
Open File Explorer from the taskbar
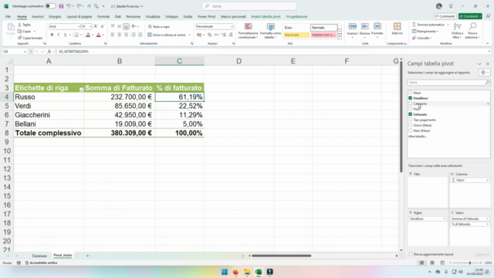(247, 272)
